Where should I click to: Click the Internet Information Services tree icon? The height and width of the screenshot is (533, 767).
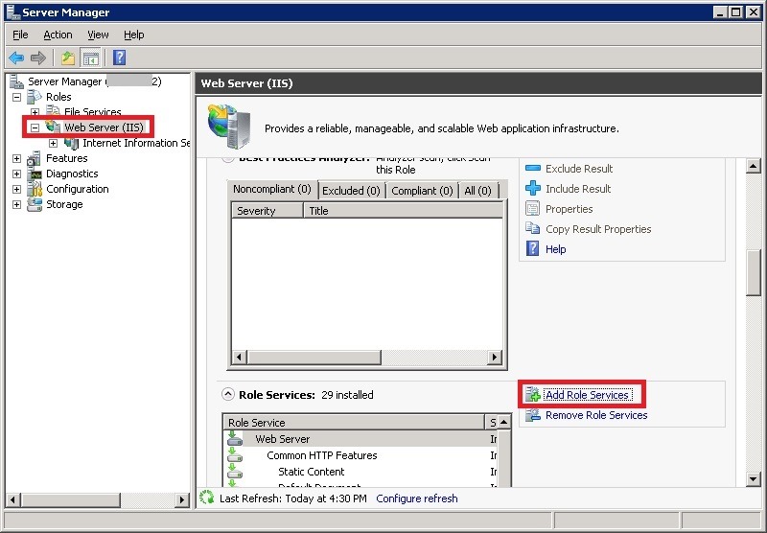[x=71, y=143]
